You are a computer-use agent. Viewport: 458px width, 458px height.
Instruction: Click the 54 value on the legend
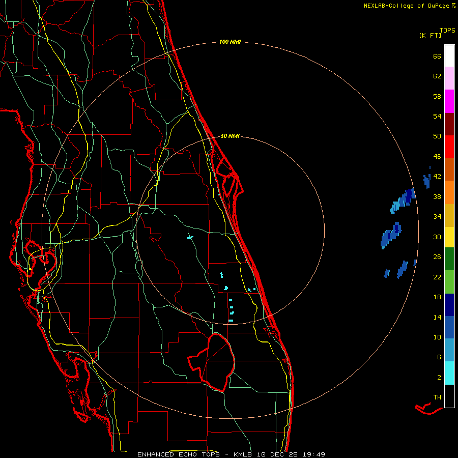pos(437,116)
